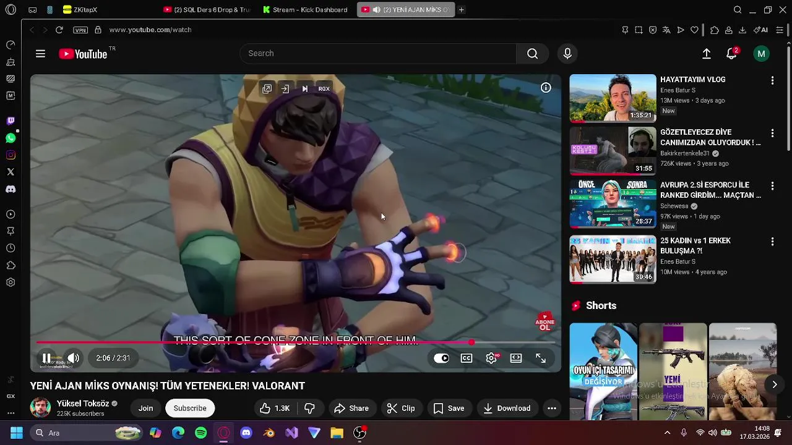
Task: Open the HAYATTAYIM VLOG thumbnail
Action: pyautogui.click(x=613, y=98)
